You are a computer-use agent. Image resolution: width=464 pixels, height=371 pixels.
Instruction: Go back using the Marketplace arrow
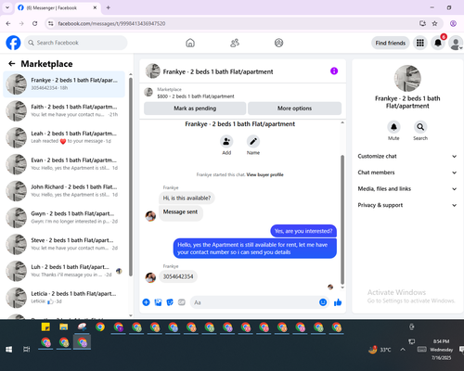coord(12,64)
